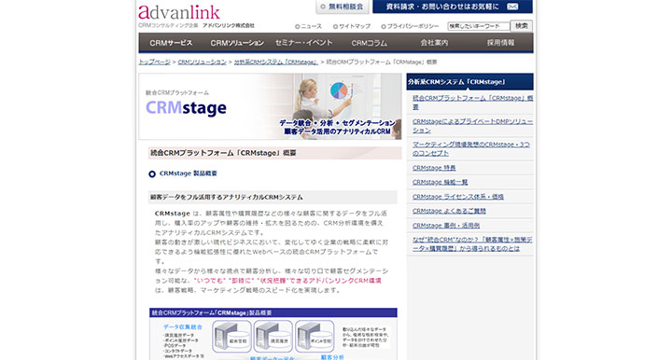
Task: Click the CRMstage hero banner image
Action: coord(270,106)
